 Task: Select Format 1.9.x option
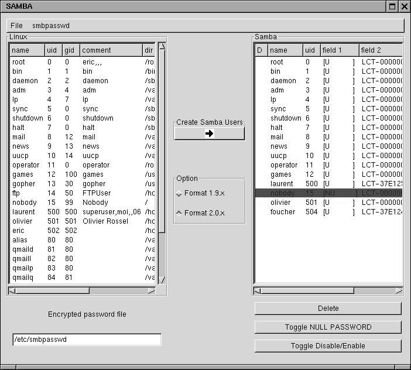[180, 194]
